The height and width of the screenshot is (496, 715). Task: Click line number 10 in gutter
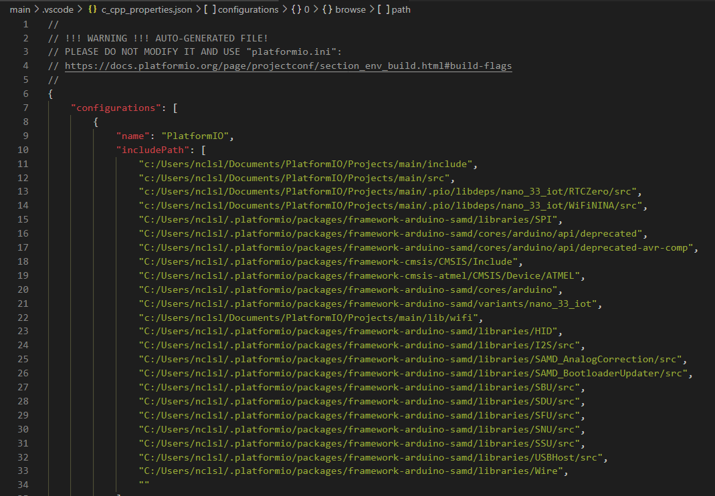23,150
